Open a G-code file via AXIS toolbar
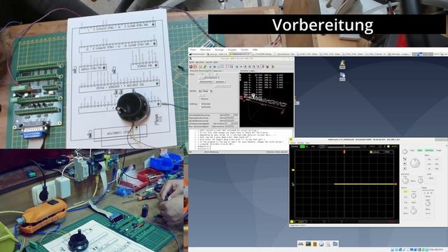 coord(200,66)
